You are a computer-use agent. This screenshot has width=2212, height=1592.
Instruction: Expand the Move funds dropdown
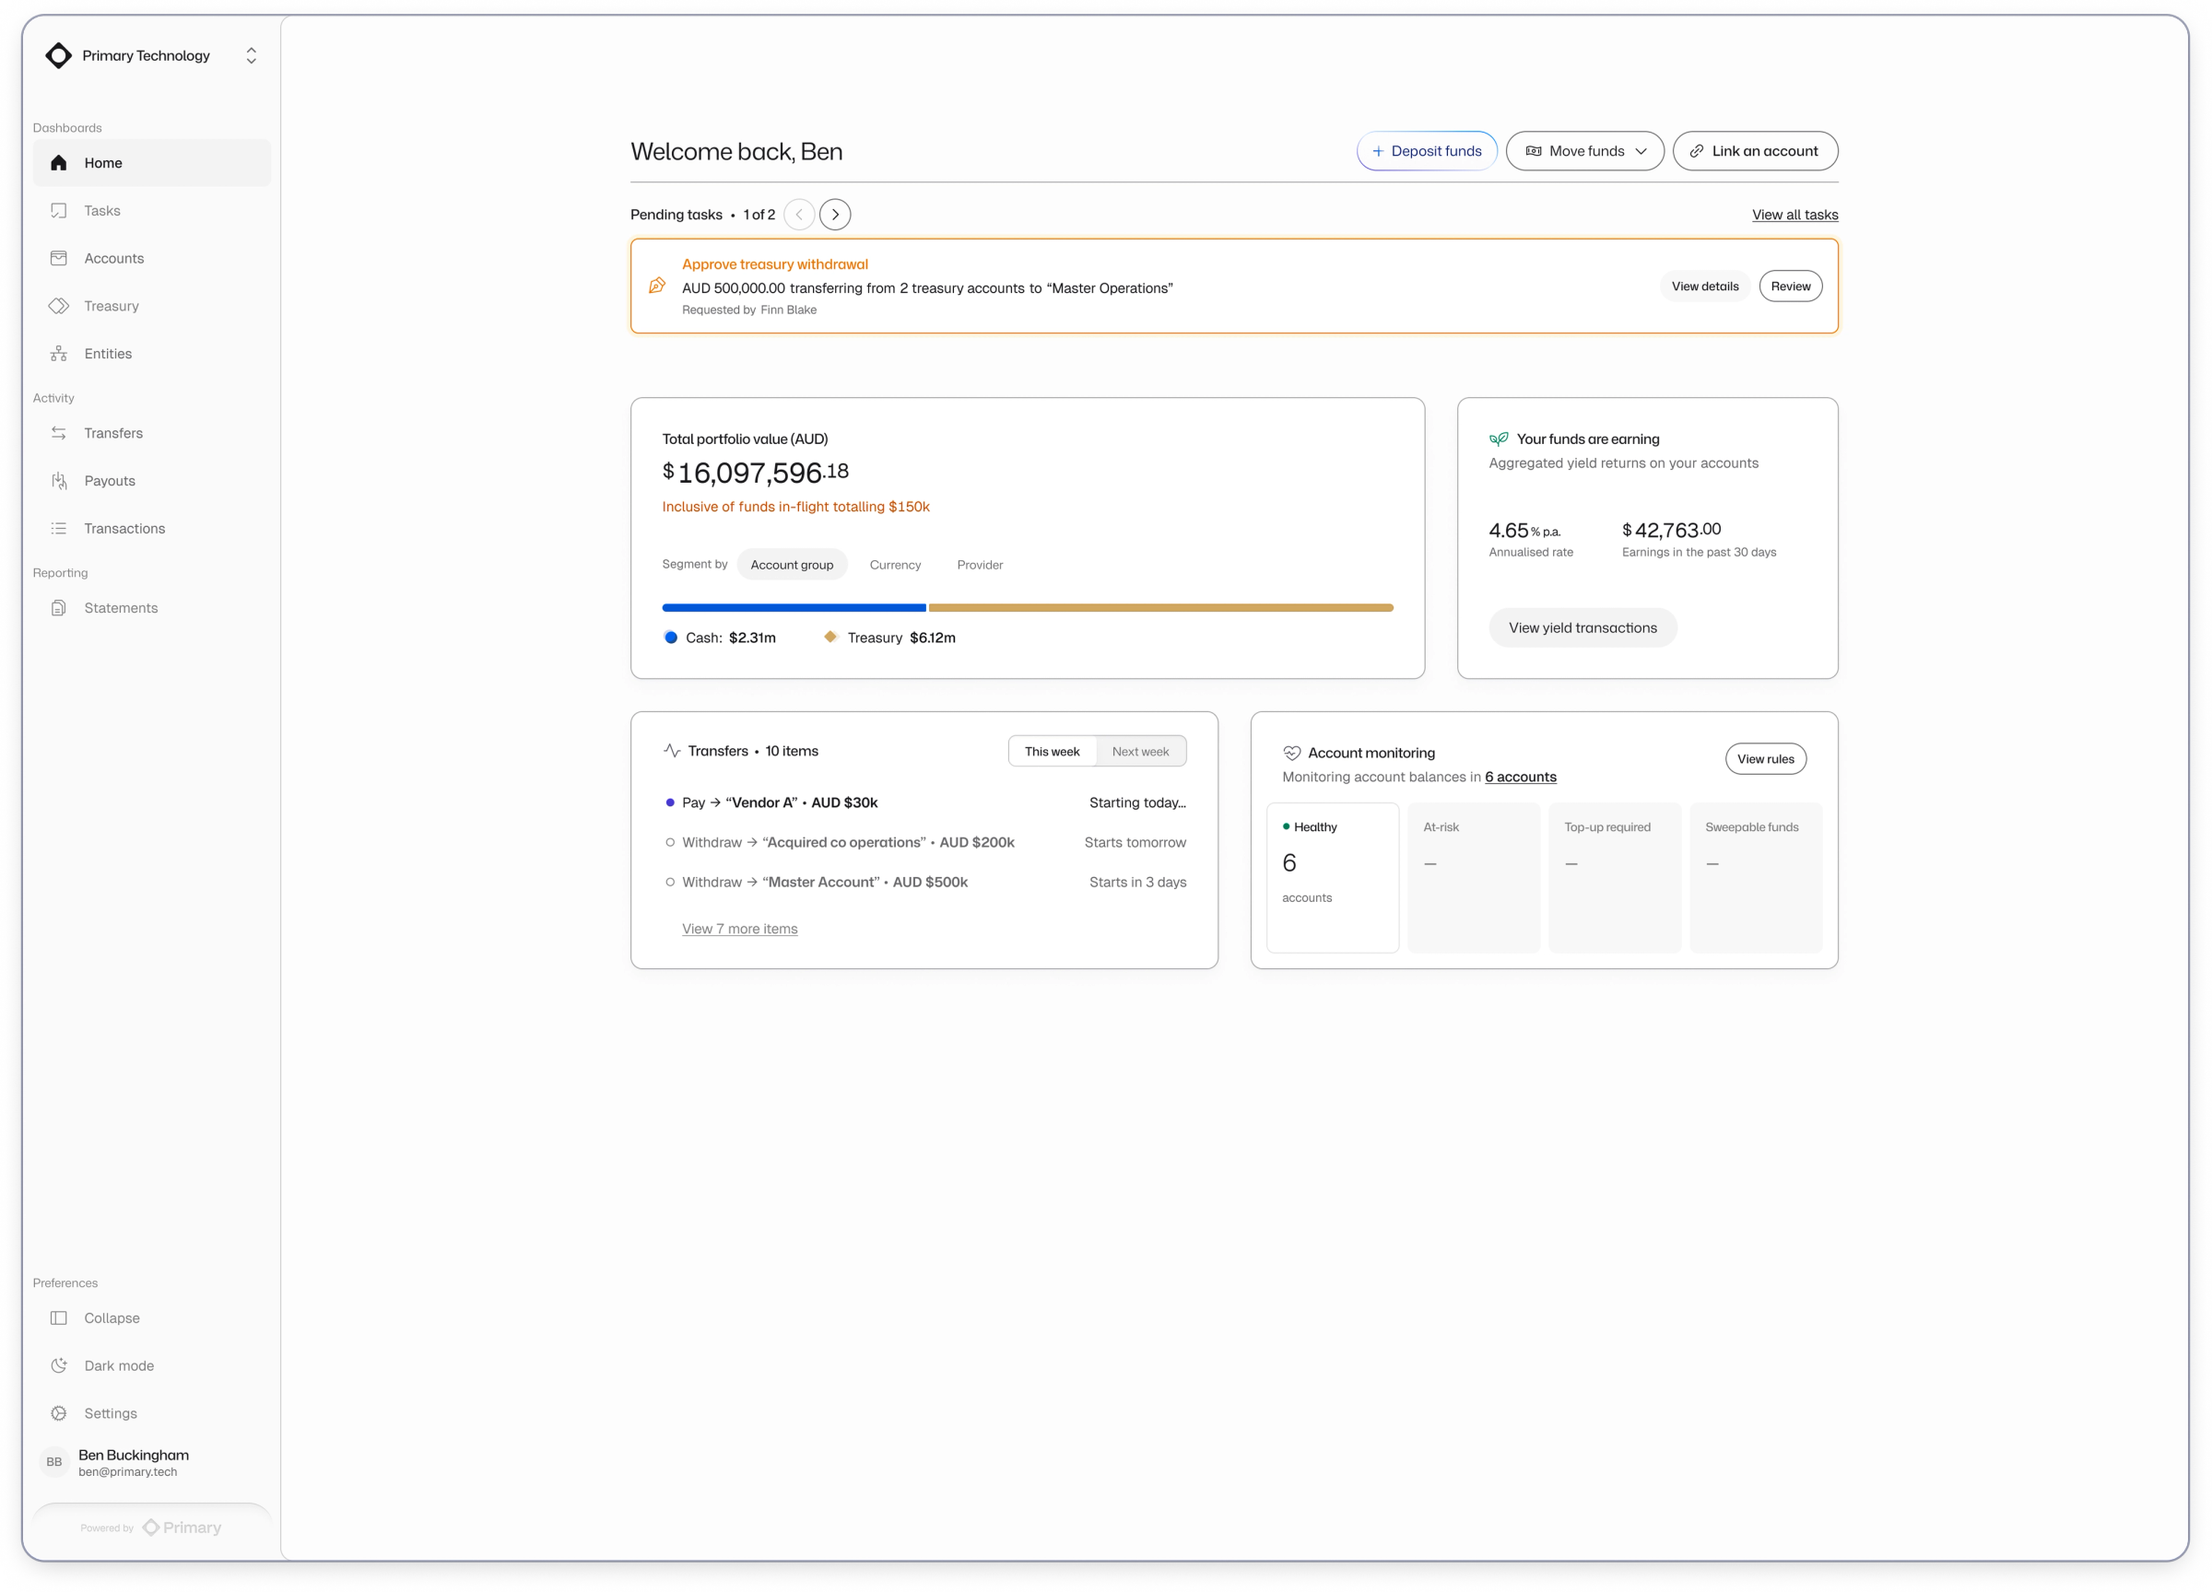[x=1584, y=151]
